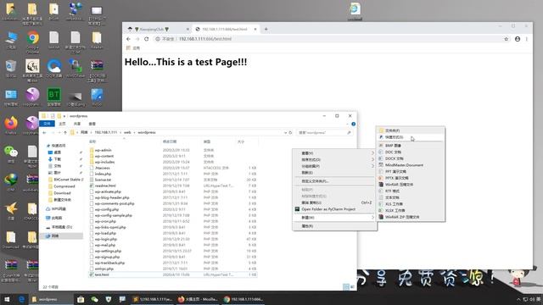Click Open Folder as PyCharm Project

click(x=334, y=209)
